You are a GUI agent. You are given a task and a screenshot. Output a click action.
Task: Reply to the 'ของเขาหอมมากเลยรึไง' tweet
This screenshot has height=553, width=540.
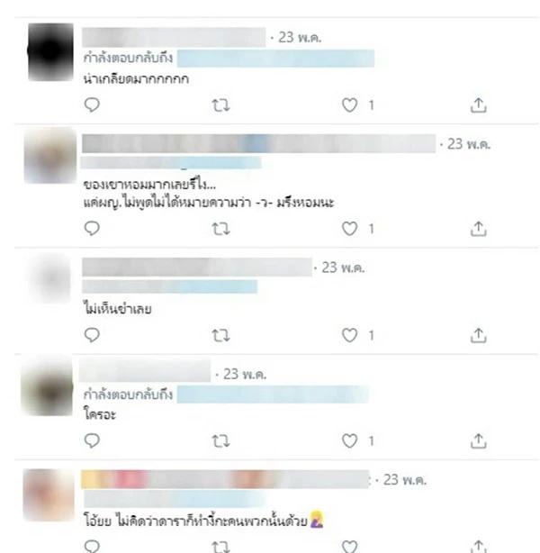pyautogui.click(x=92, y=228)
